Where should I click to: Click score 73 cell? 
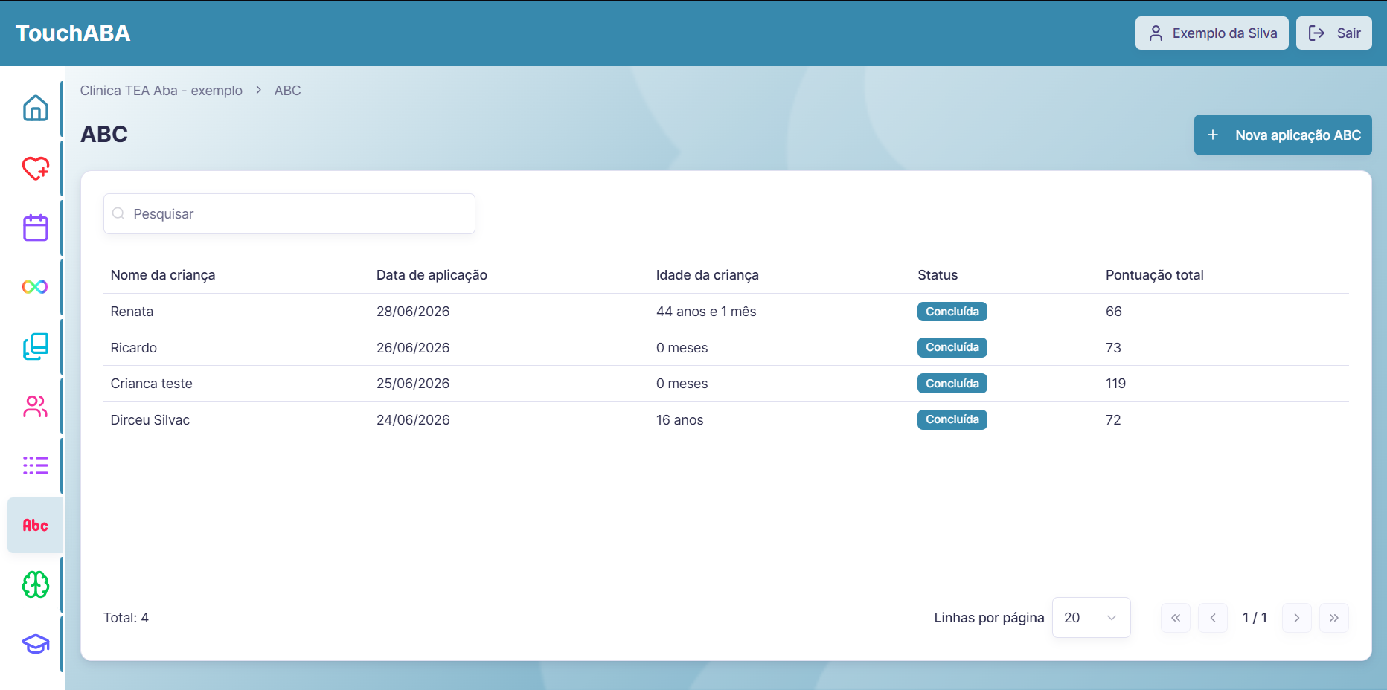click(x=1113, y=348)
